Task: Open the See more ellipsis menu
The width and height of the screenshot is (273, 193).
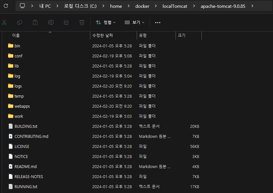Action: pyautogui.click(x=158, y=22)
